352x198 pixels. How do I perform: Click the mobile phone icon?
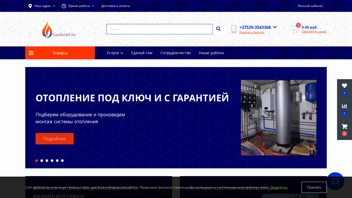(234, 29)
